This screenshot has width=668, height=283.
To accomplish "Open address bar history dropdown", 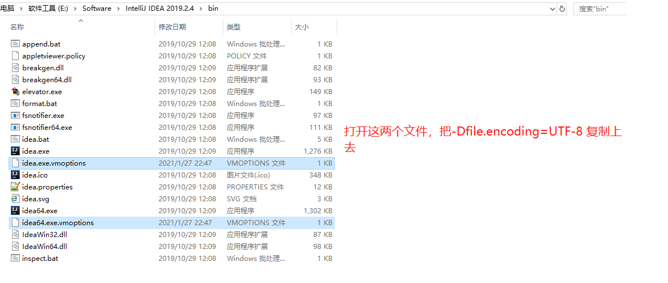I will pyautogui.click(x=552, y=9).
